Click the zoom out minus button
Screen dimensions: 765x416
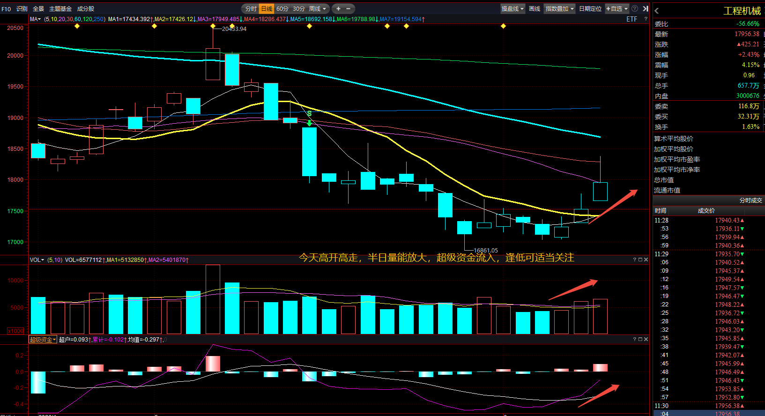point(348,8)
